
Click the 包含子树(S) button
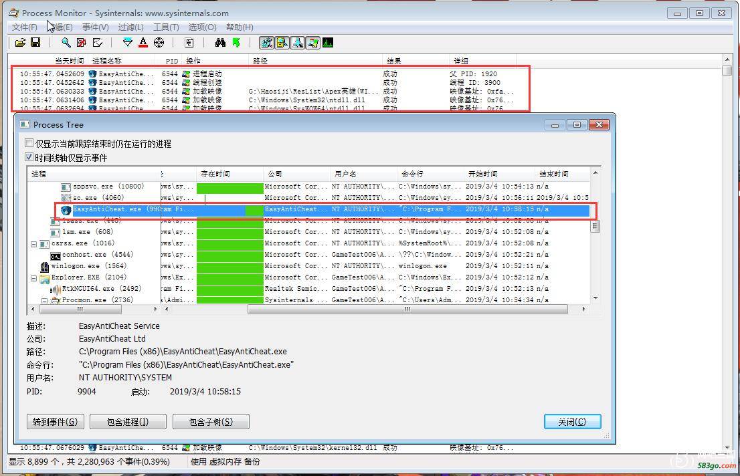(x=211, y=421)
